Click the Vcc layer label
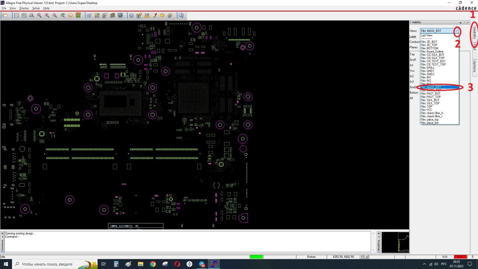Viewport: 478px width, 269px height. click(x=412, y=71)
